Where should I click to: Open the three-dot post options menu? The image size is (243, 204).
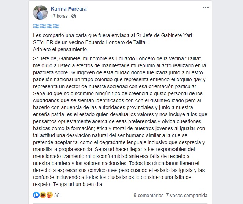(206, 8)
